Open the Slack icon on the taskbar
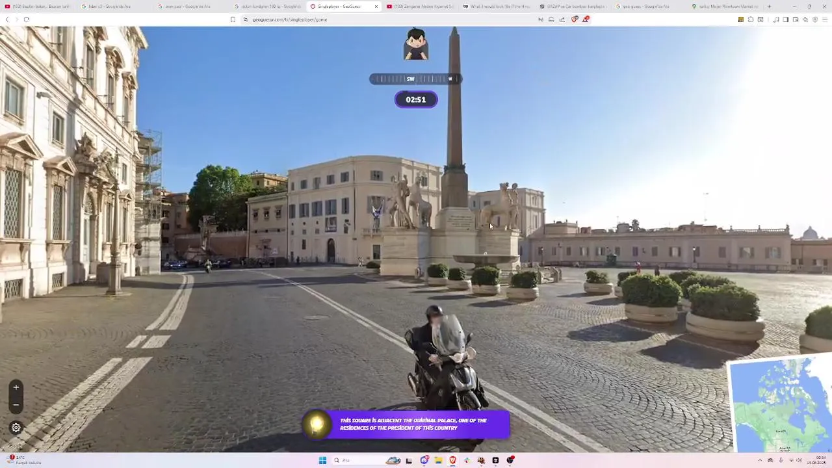This screenshot has width=832, height=468. click(x=467, y=460)
